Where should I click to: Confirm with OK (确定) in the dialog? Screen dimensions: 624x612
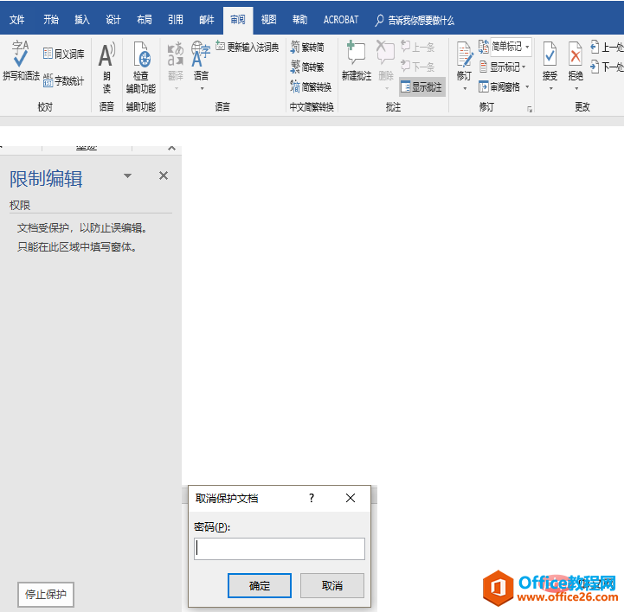[260, 585]
